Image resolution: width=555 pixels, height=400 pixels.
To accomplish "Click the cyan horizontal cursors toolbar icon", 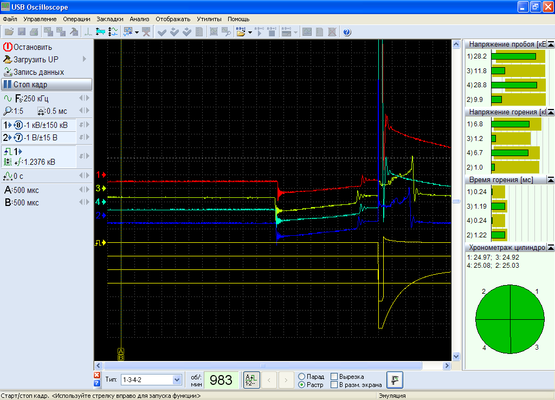I will coord(100,32).
